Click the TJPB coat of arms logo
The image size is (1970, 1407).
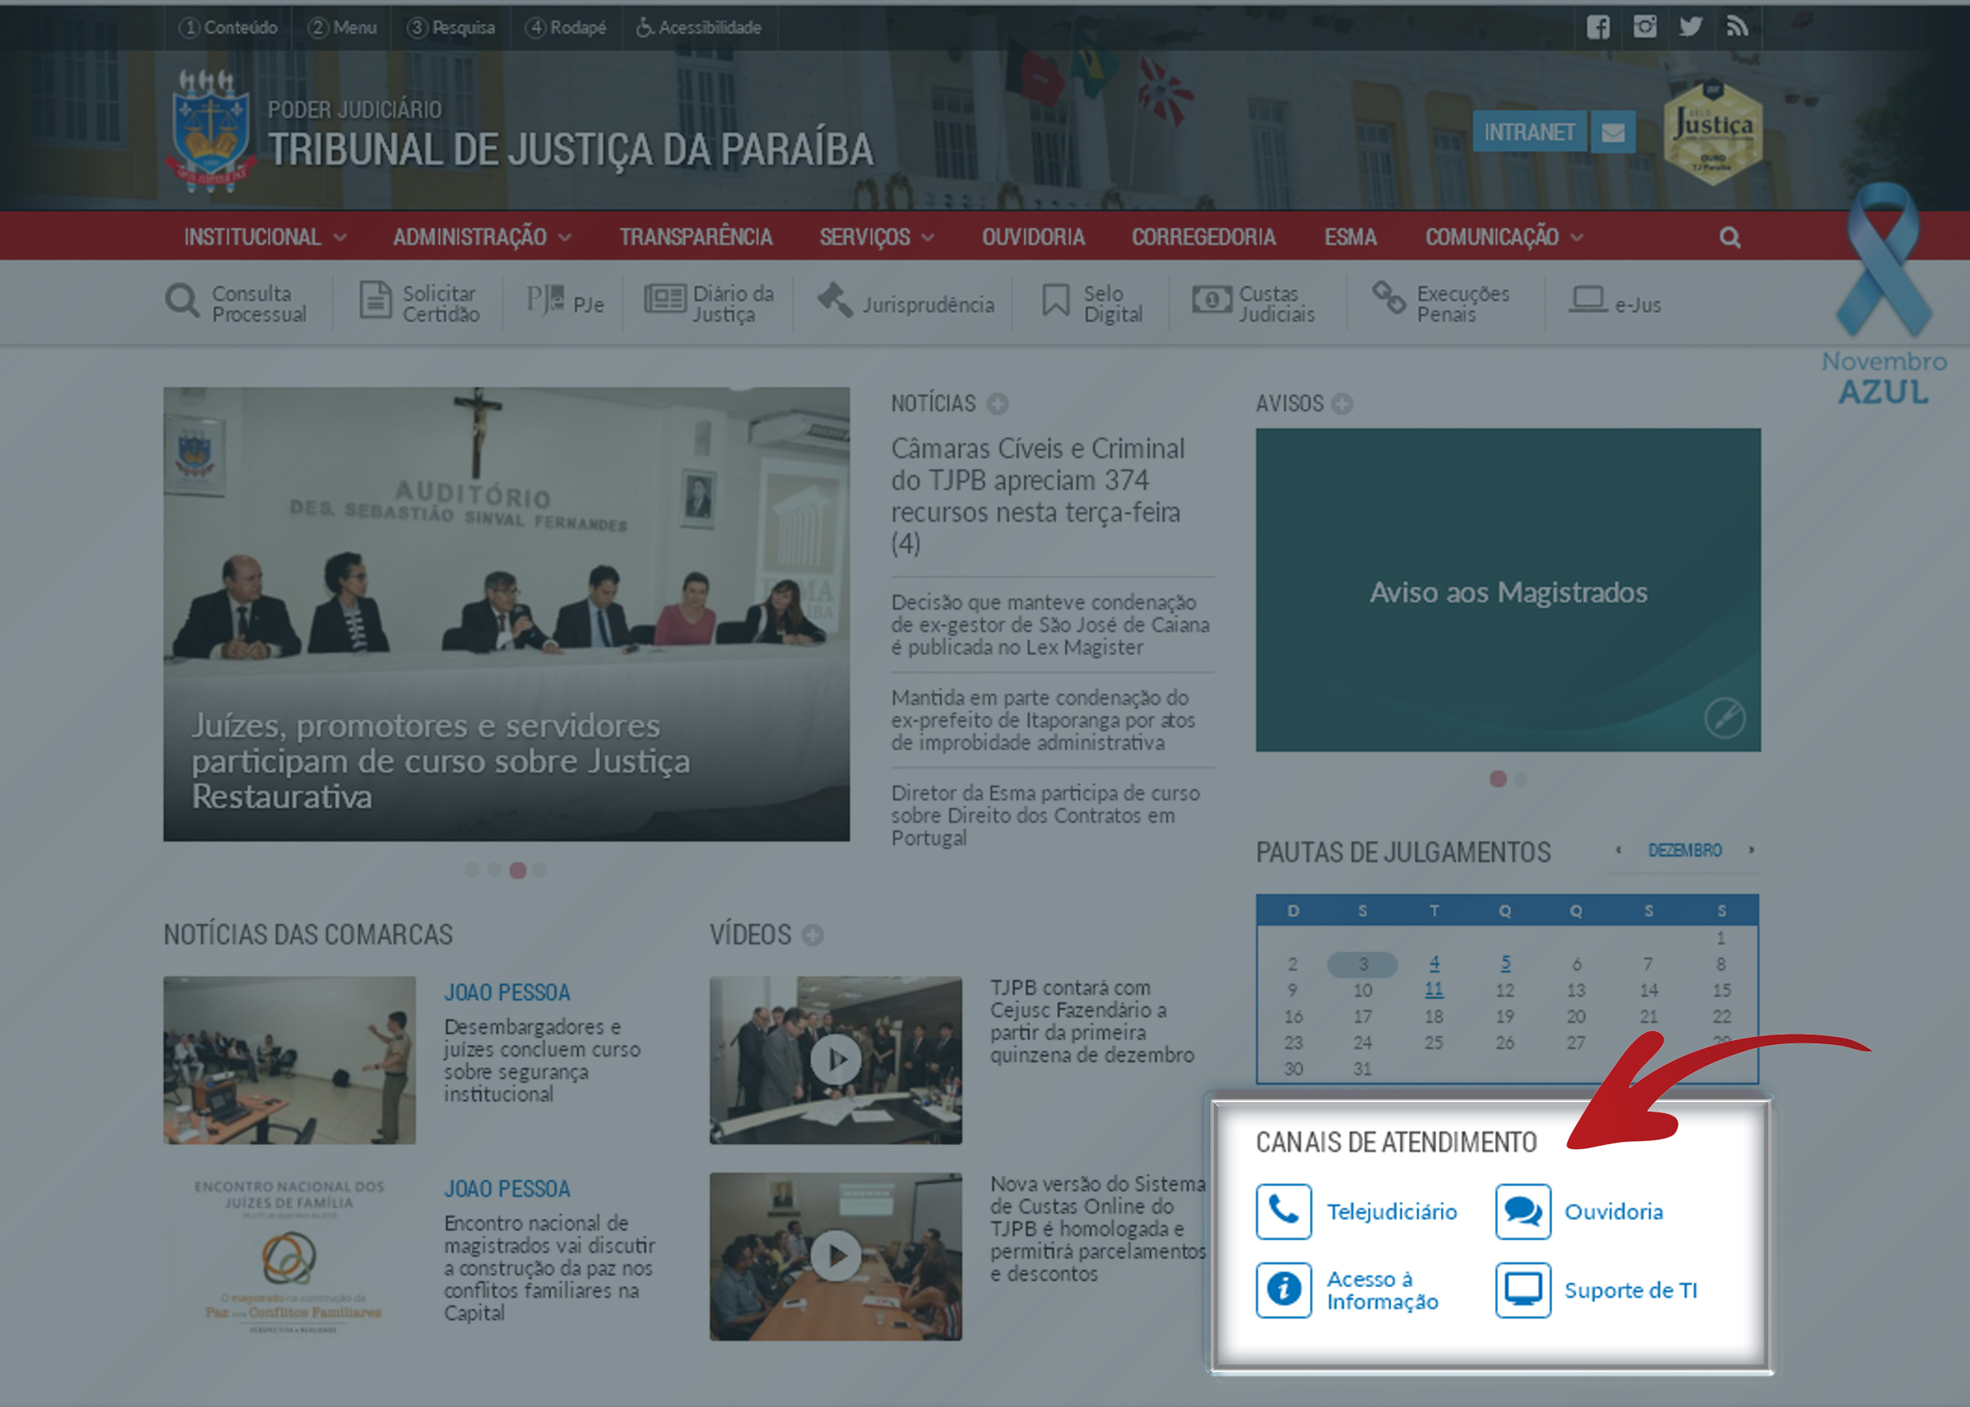pyautogui.click(x=211, y=130)
